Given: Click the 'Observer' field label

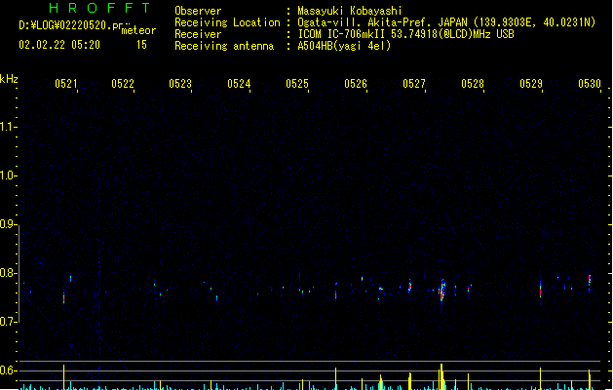Looking at the screenshot, I should tap(198, 11).
